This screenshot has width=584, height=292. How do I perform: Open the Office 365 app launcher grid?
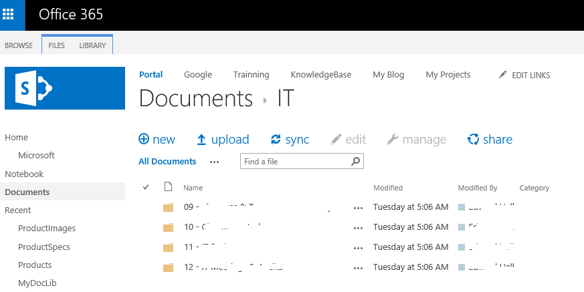click(x=8, y=15)
